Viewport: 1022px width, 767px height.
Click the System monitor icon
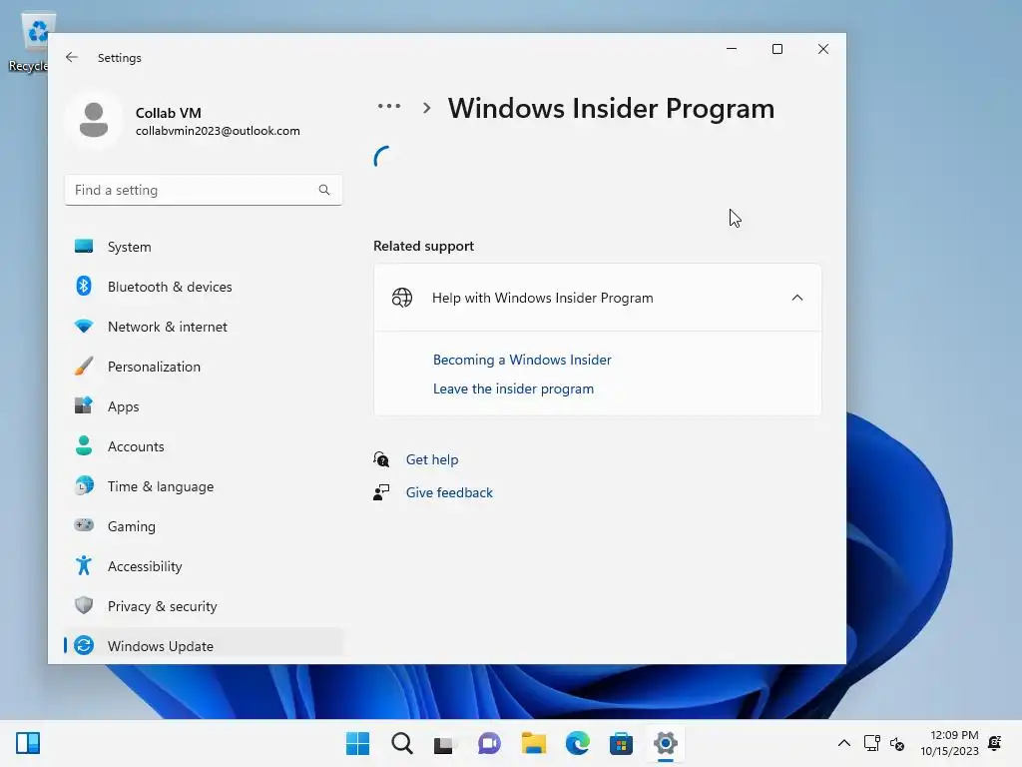click(84, 246)
